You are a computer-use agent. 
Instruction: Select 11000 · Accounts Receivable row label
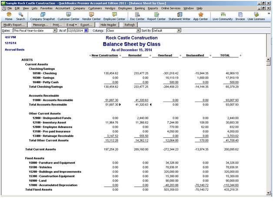(53, 100)
